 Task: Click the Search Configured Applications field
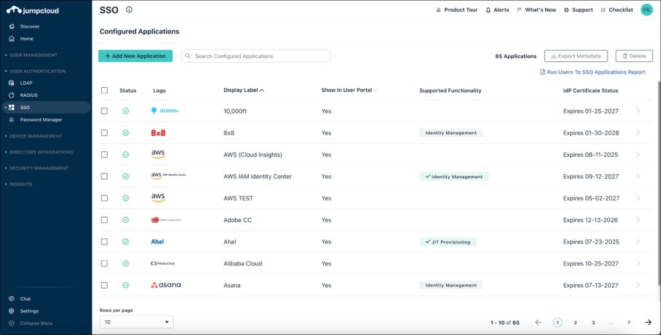256,56
